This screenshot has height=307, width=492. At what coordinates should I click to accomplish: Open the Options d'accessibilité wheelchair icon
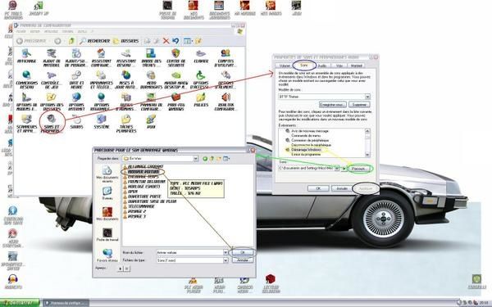201,79
